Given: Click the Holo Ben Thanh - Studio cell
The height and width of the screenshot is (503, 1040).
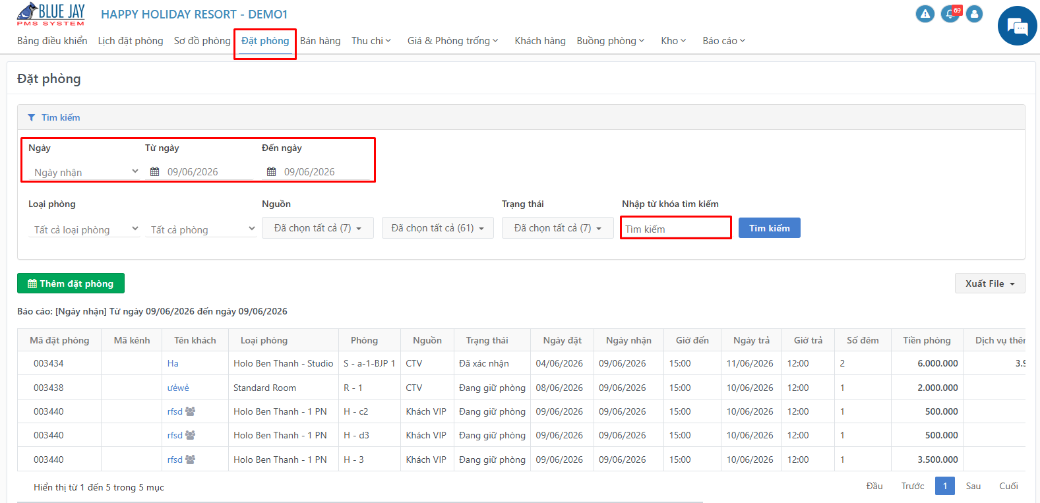Looking at the screenshot, I should pyautogui.click(x=284, y=363).
